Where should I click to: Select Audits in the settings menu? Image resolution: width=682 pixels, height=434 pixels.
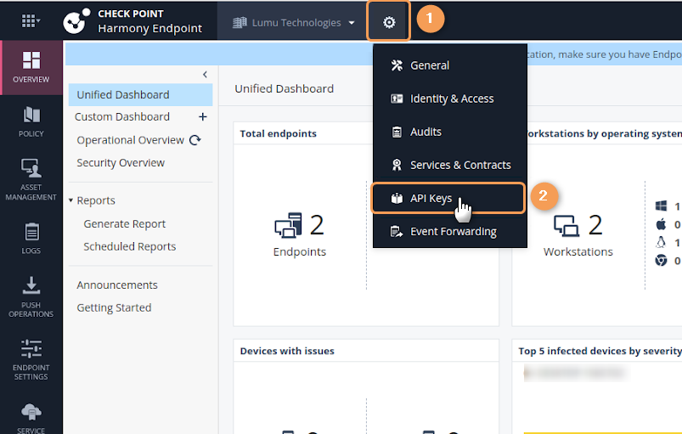tap(426, 132)
